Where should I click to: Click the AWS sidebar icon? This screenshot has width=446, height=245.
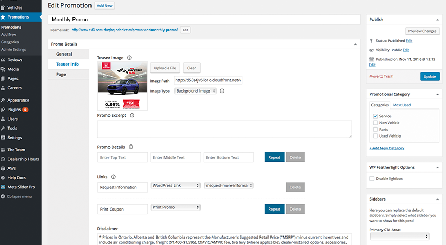pos(3,168)
